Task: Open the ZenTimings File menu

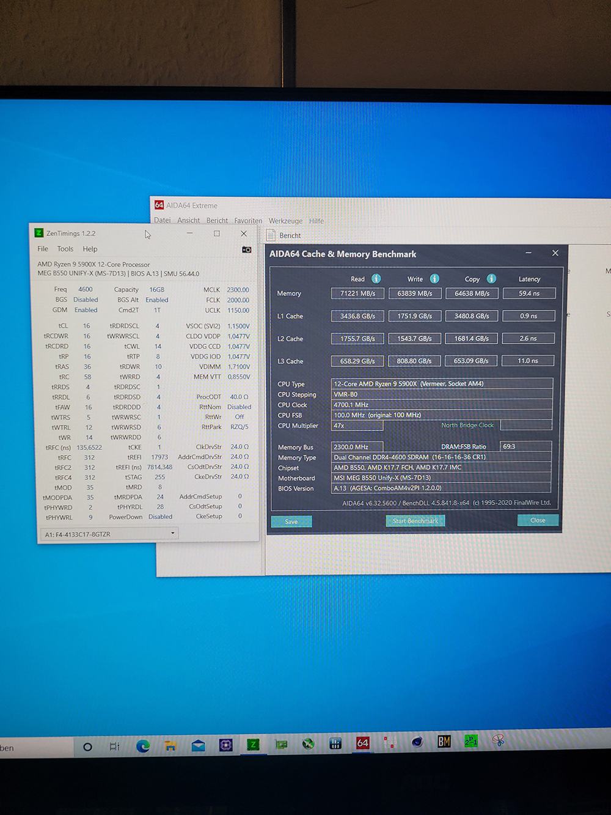Action: tap(43, 249)
